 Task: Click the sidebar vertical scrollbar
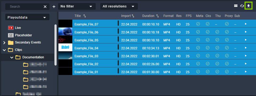[56, 45]
